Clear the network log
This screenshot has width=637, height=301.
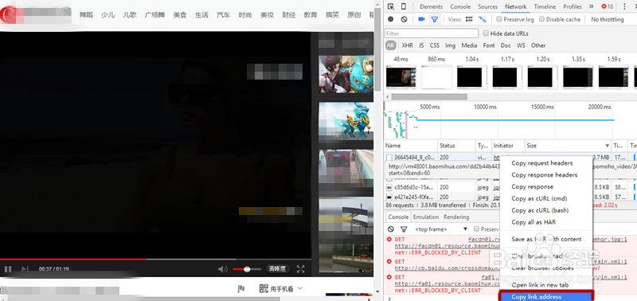(404, 19)
